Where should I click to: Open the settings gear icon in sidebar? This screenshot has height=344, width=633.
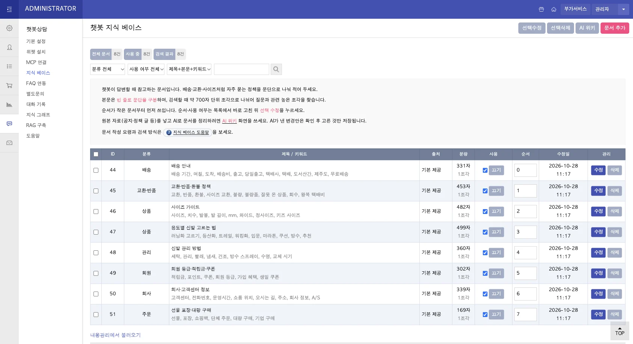(x=9, y=28)
